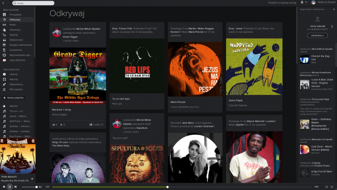Open the Mordred's Song track title
Screen dimensions: 337x190
(62, 110)
